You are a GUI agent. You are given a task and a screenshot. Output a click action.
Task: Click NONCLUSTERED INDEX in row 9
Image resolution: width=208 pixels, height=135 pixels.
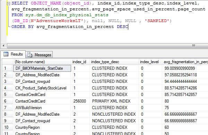tap(114, 121)
